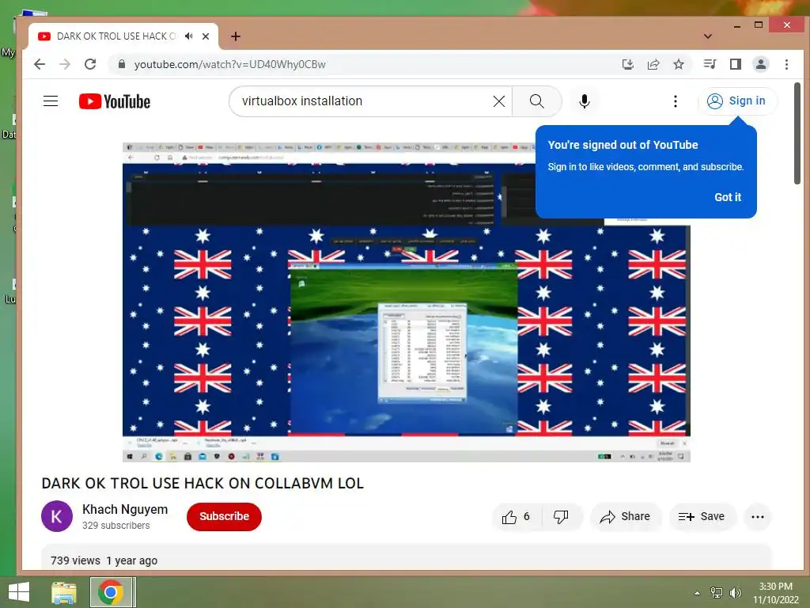Open the volume tray icon
The image size is (810, 608).
tap(735, 592)
